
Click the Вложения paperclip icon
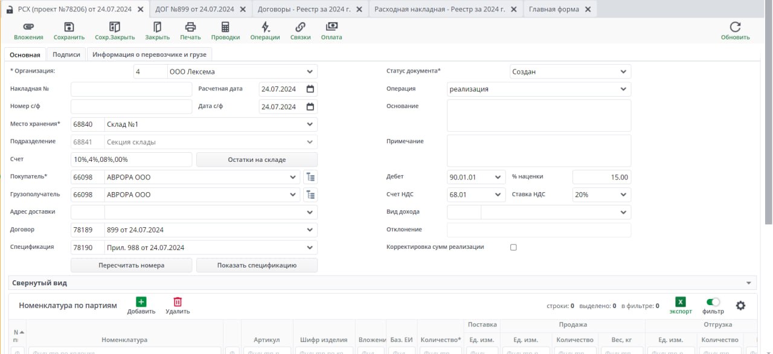pos(28,27)
